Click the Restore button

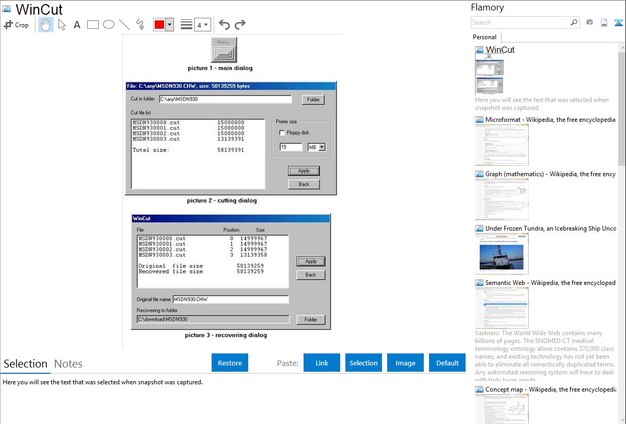point(230,363)
